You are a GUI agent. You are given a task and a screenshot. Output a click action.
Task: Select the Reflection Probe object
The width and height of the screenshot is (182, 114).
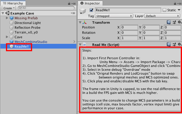click(27, 28)
